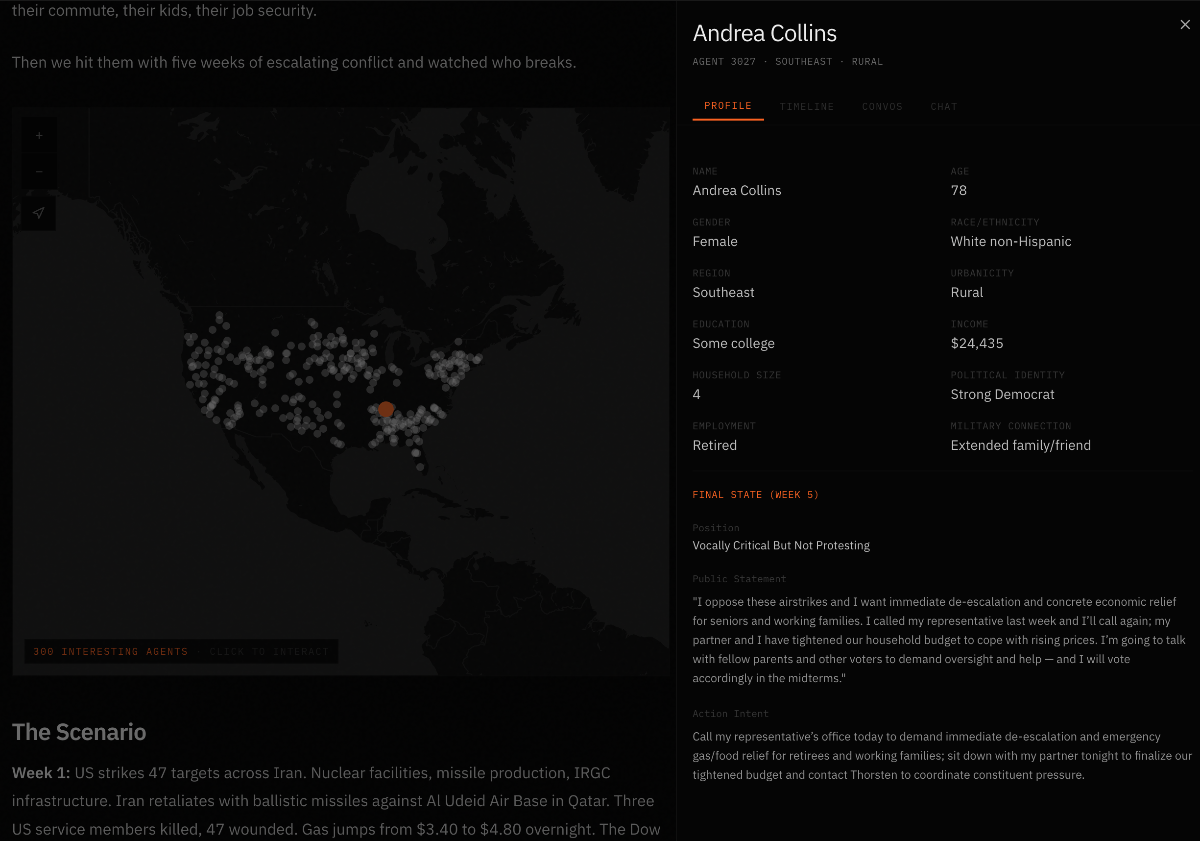Click the Andrea Collins name heading
This screenshot has height=841, width=1200.
(764, 32)
